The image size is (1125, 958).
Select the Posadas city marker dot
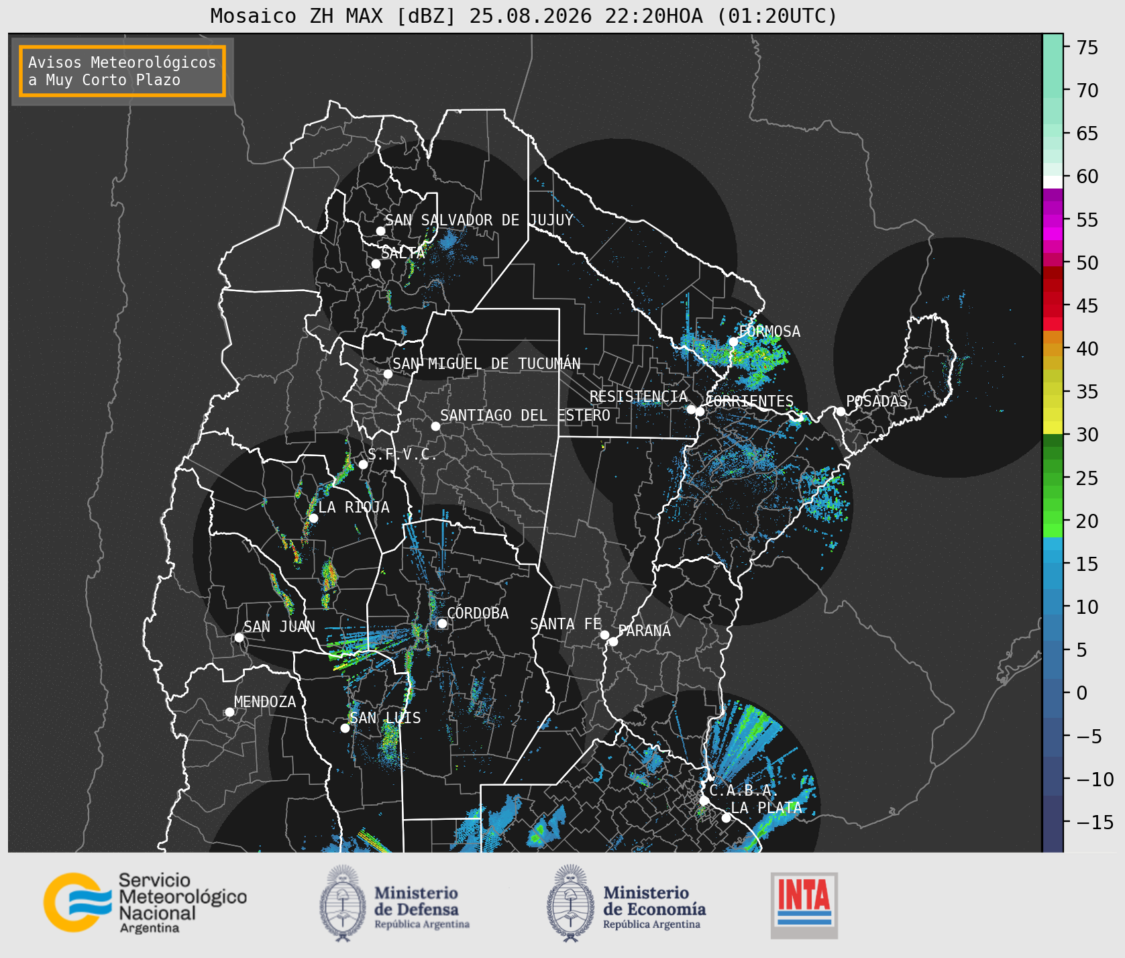[x=841, y=411]
